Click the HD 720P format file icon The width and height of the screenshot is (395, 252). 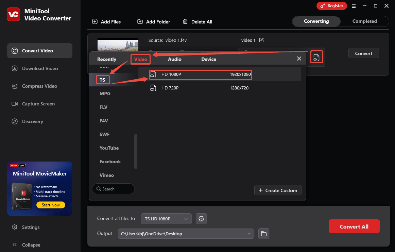point(153,88)
